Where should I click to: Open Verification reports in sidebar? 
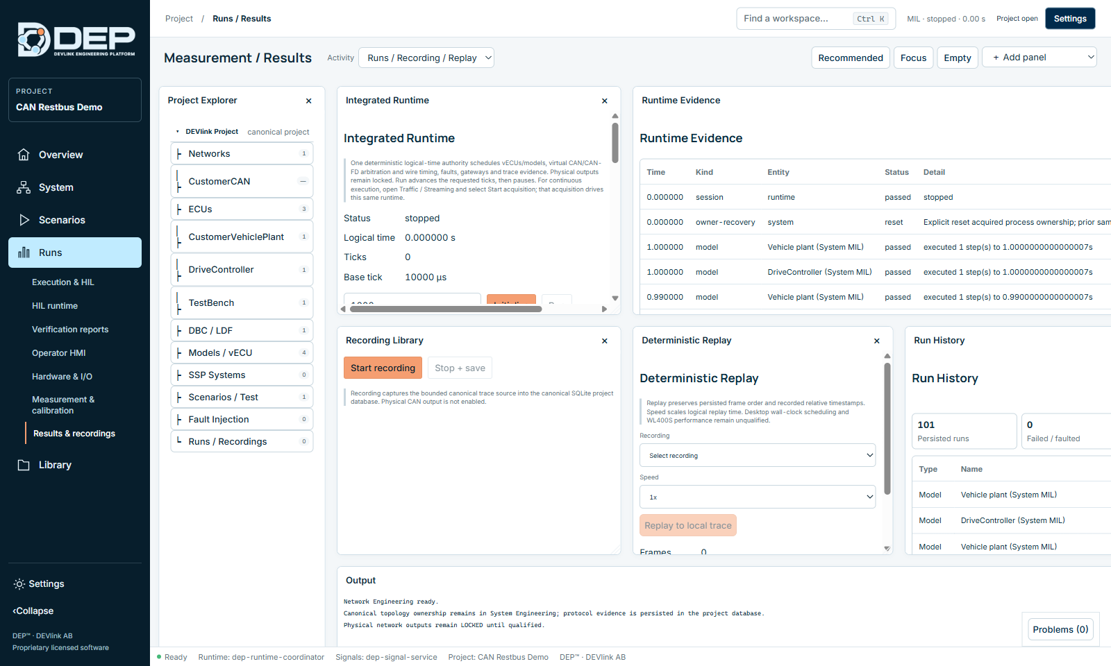coord(70,330)
